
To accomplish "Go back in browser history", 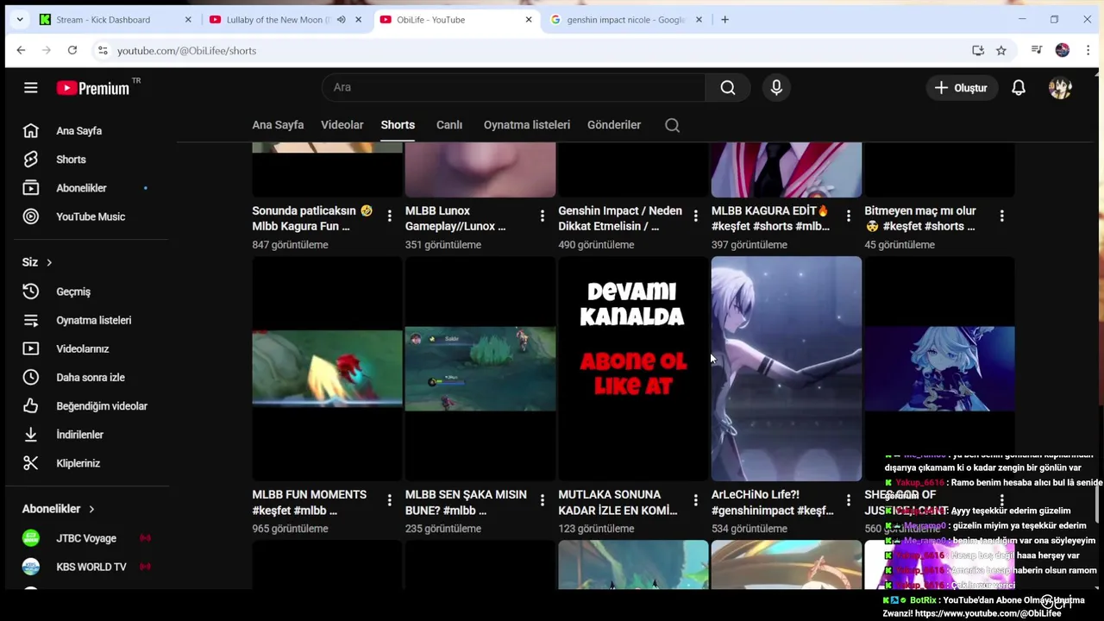I will [21, 51].
